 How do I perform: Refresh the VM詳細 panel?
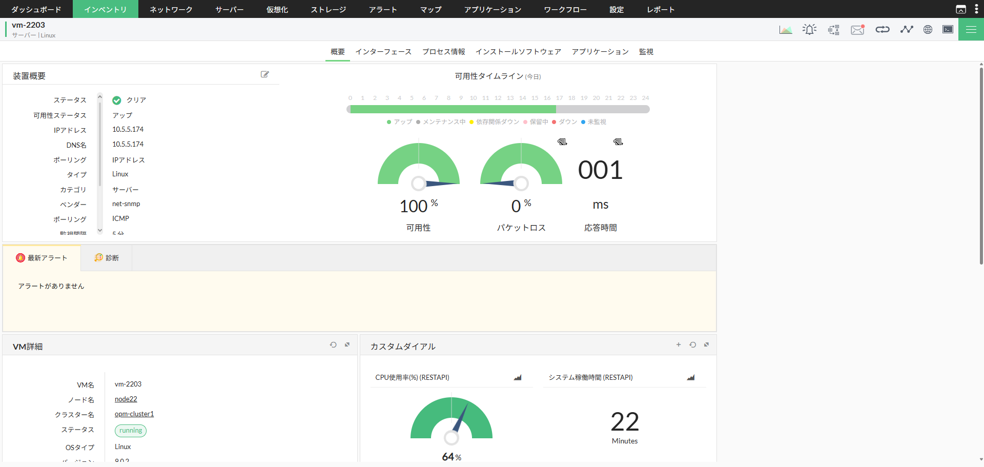[333, 345]
